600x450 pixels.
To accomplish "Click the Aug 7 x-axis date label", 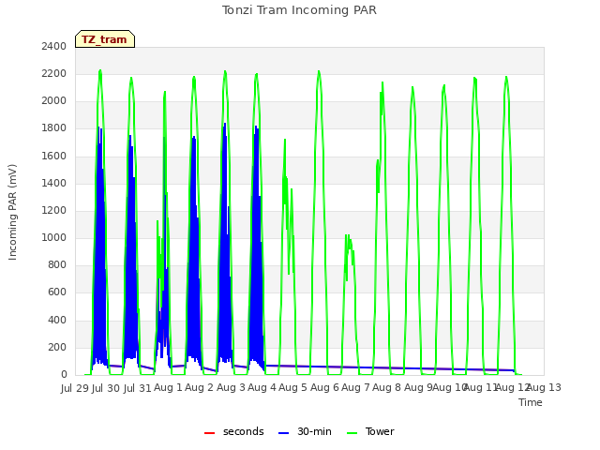I will 355,387.
